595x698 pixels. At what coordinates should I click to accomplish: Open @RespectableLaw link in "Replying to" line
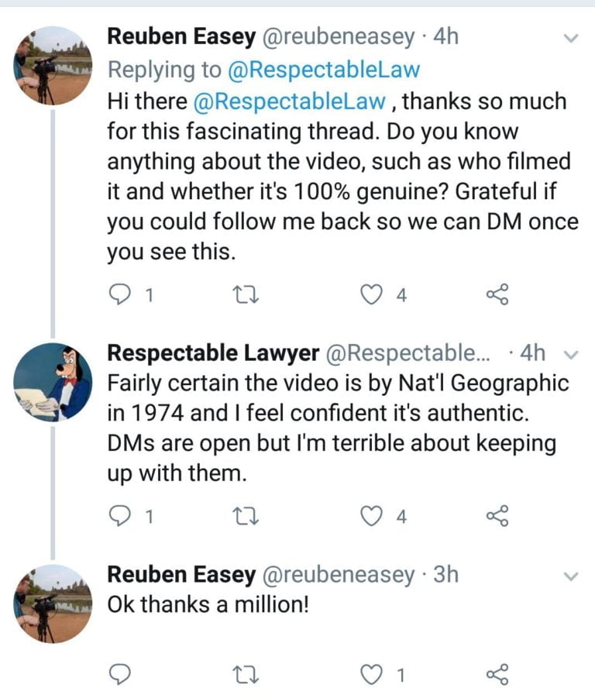[x=324, y=70]
